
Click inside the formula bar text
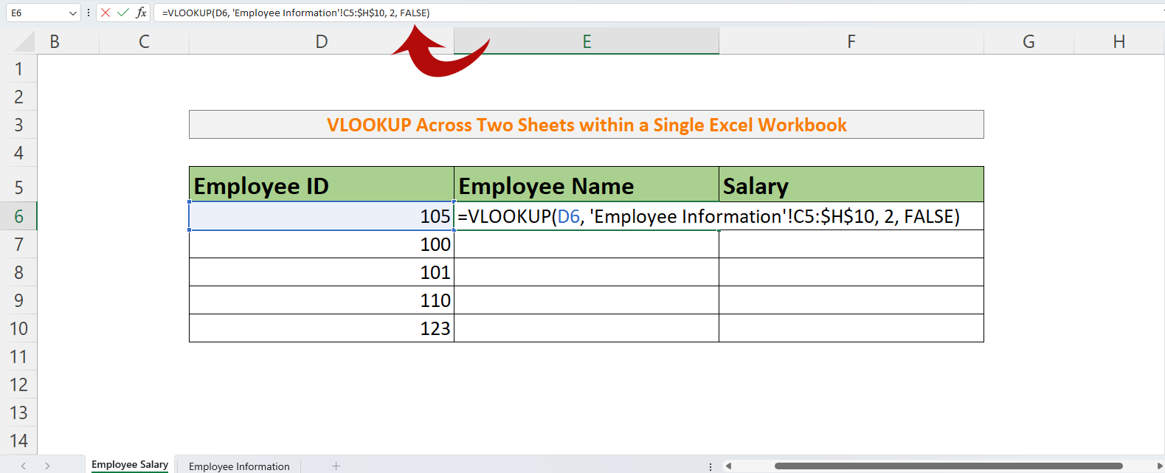pos(296,13)
